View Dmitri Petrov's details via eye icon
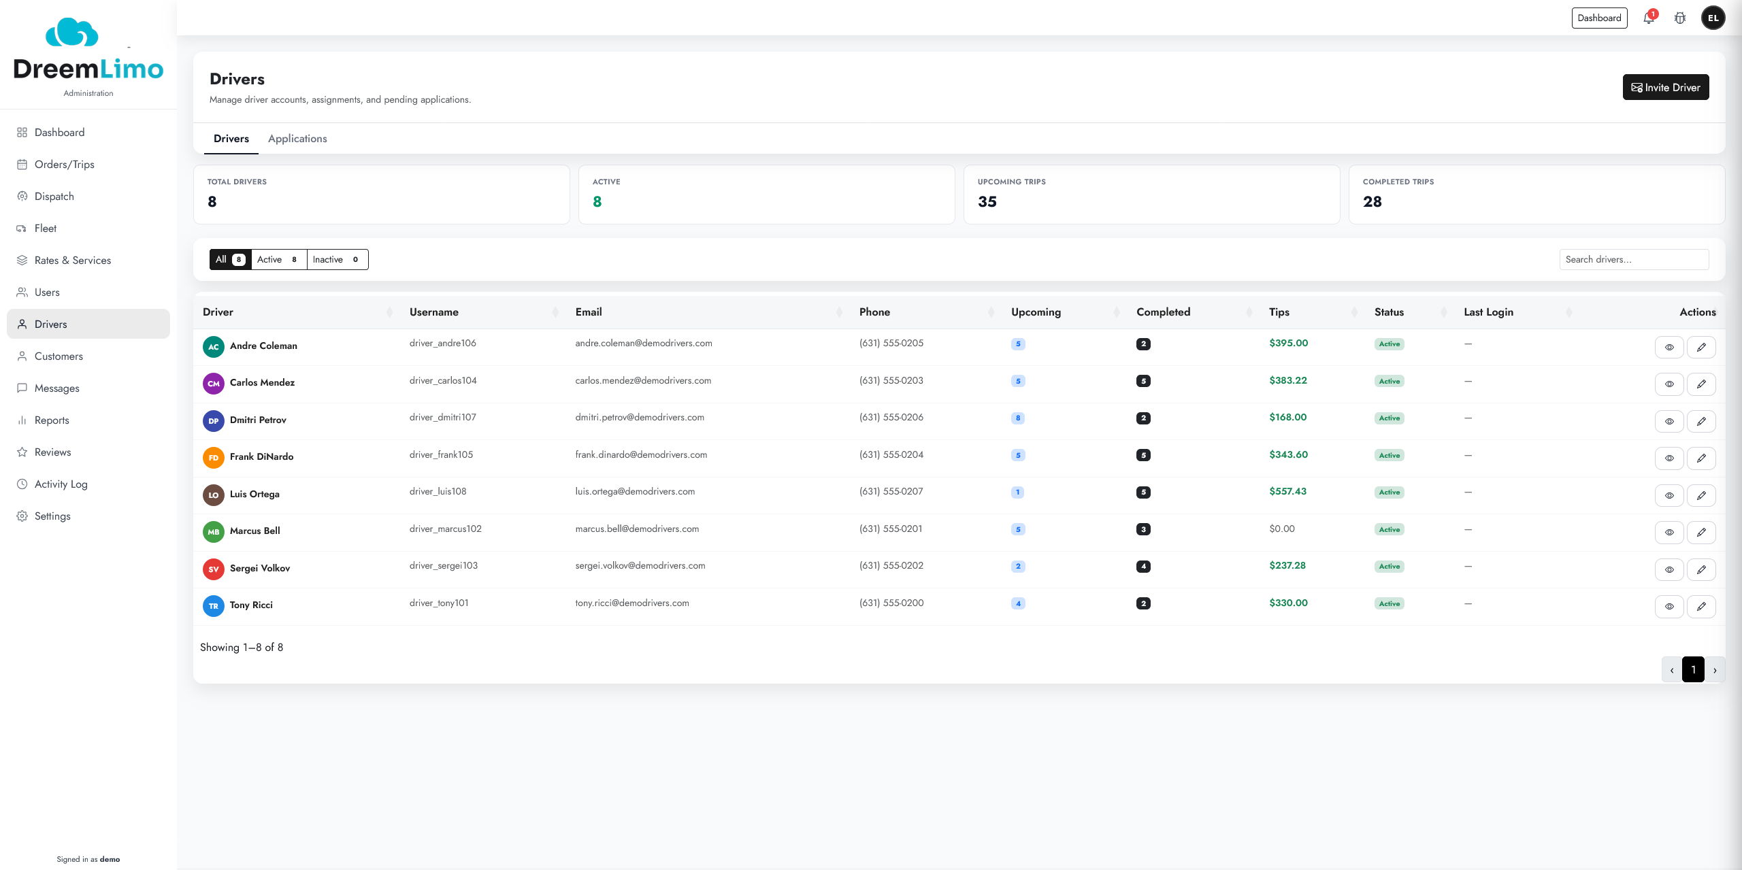The image size is (1742, 870). [x=1669, y=421]
